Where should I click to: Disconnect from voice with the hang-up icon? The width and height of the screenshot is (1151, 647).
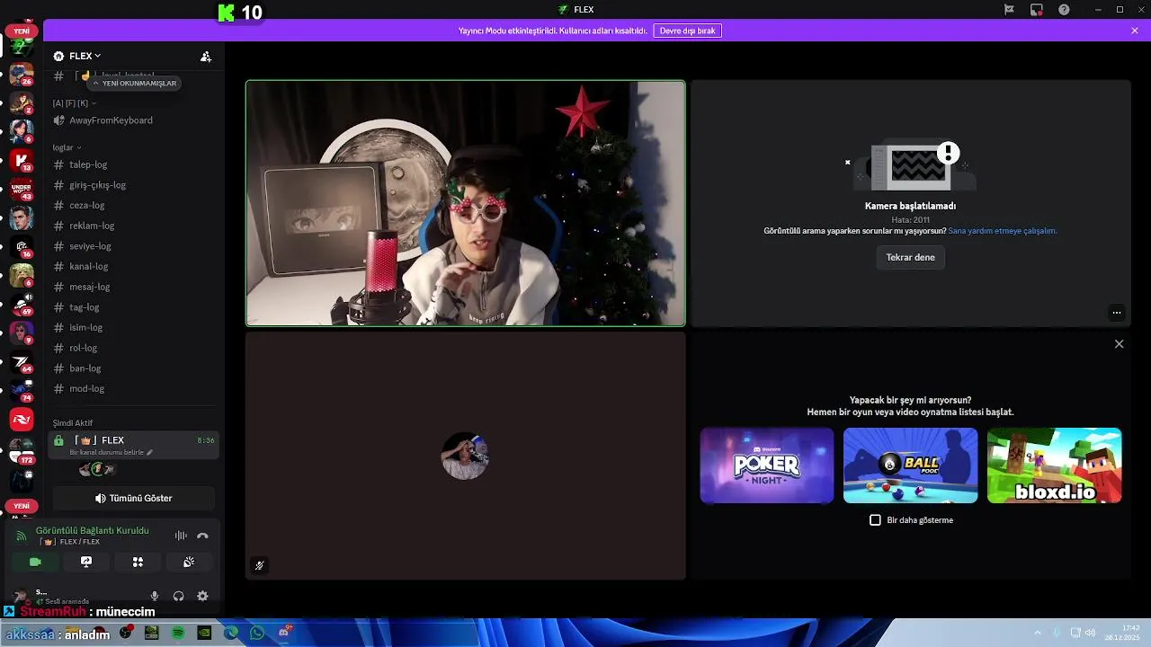point(202,536)
